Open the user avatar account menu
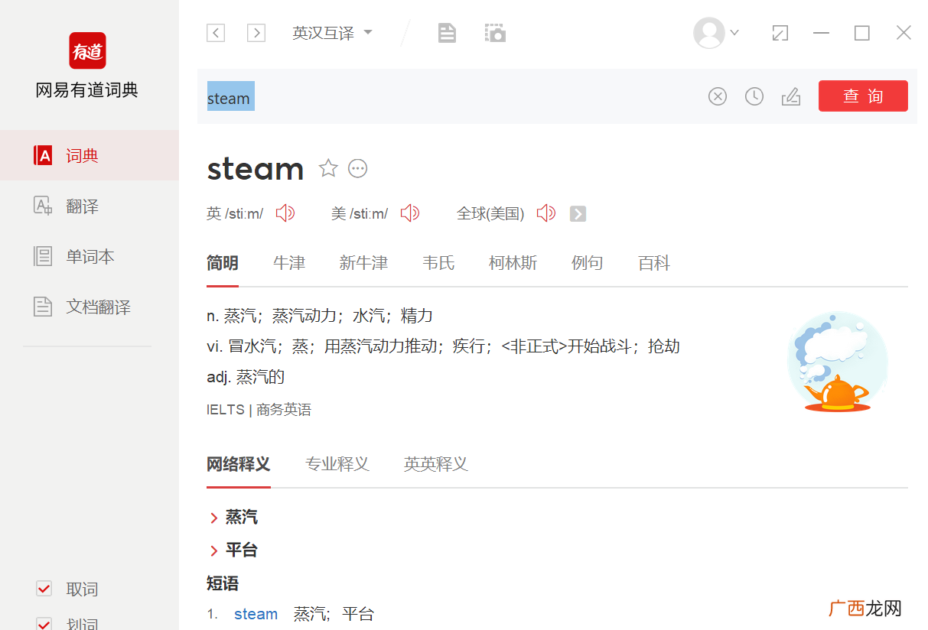 (708, 33)
